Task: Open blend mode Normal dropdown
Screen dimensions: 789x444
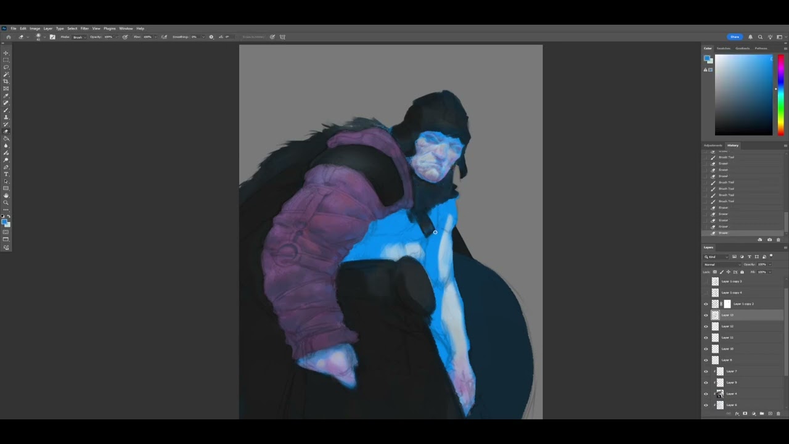Action: pyautogui.click(x=722, y=265)
